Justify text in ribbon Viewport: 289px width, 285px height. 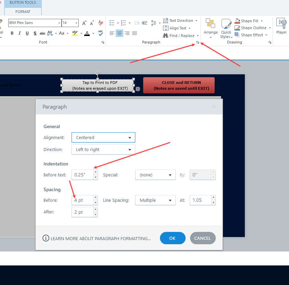[x=135, y=33]
